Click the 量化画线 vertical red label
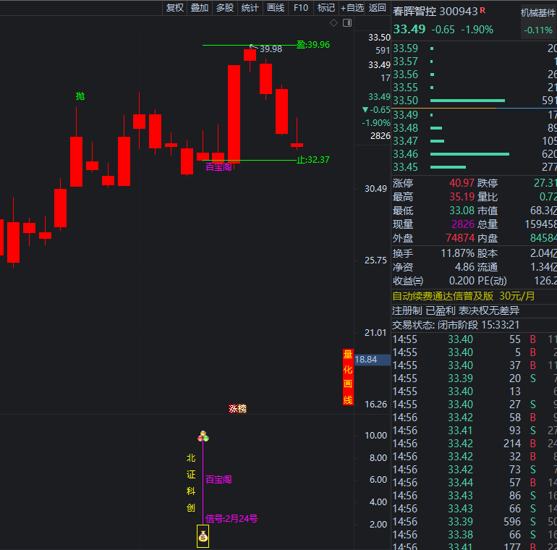 coord(348,377)
